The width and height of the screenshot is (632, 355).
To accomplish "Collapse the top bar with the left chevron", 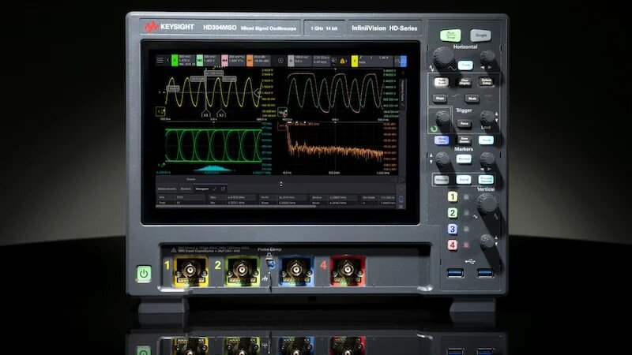I will [167, 61].
